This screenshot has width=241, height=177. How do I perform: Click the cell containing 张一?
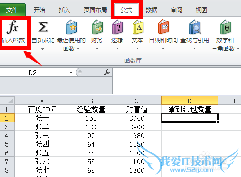(x=42, y=118)
